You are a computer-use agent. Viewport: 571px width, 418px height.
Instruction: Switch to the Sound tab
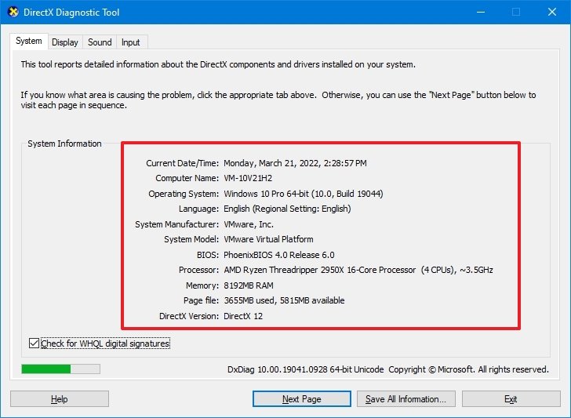pos(100,42)
